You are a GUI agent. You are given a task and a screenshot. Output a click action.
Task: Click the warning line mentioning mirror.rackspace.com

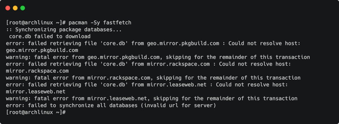153,78
